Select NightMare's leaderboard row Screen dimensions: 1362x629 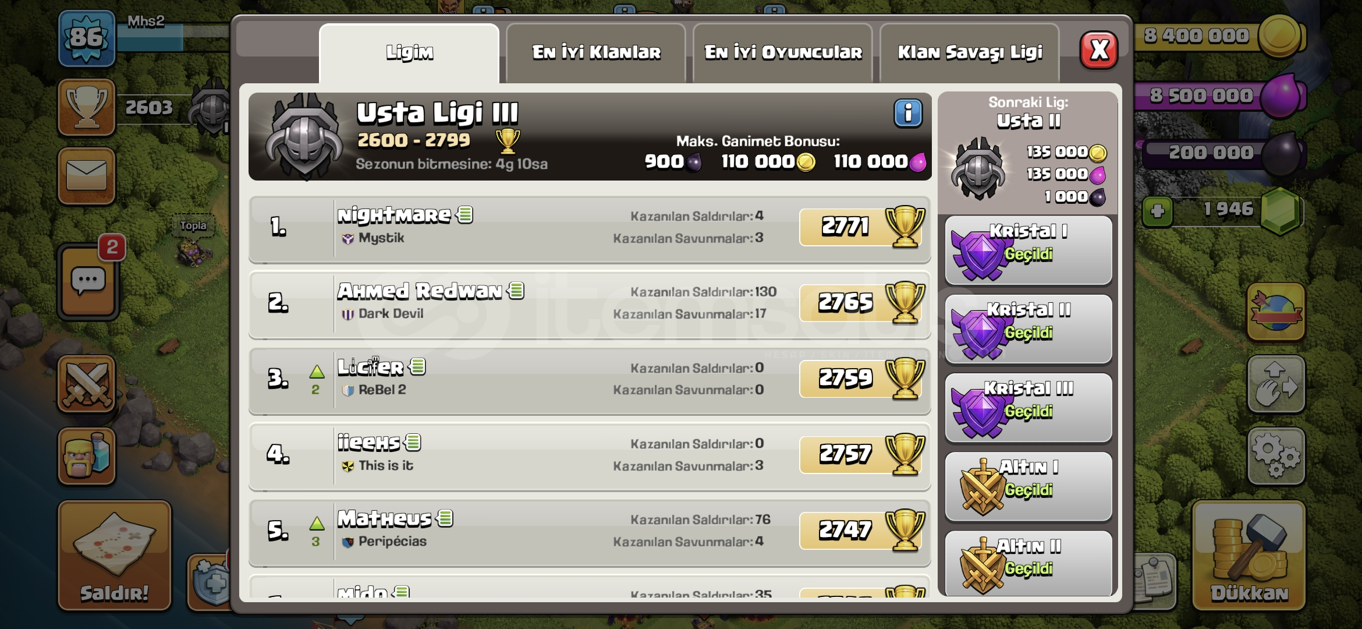coord(590,229)
